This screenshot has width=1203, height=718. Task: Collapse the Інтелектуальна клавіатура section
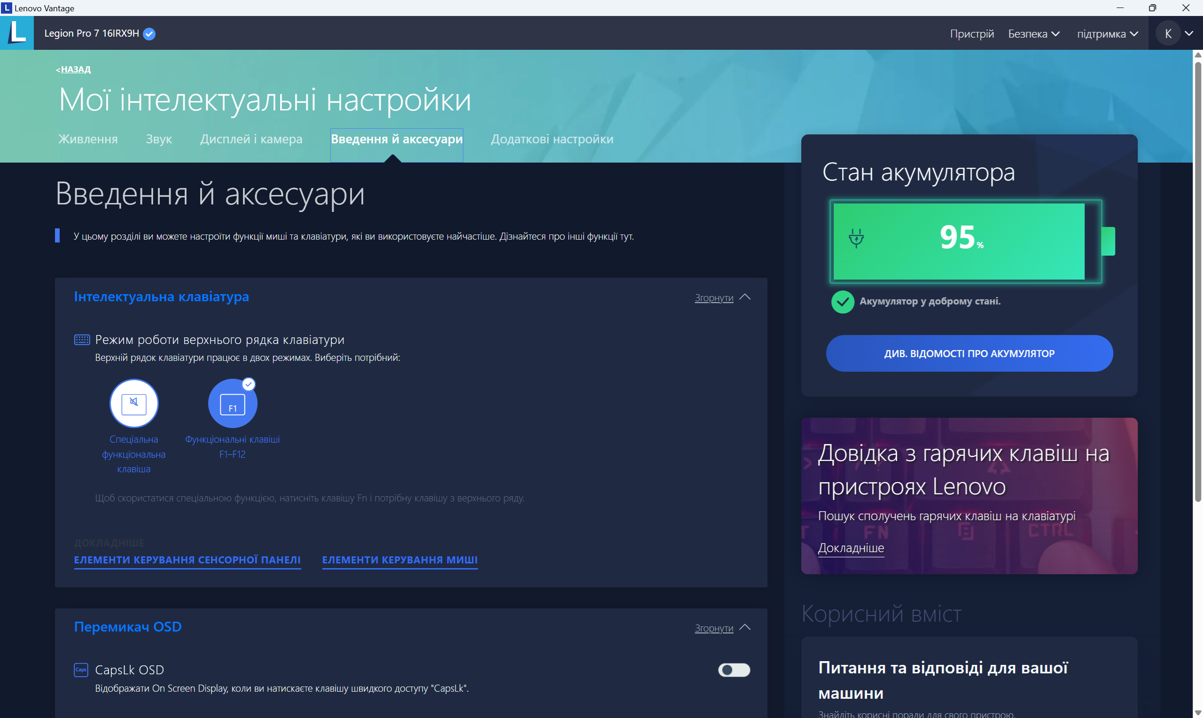(x=722, y=297)
